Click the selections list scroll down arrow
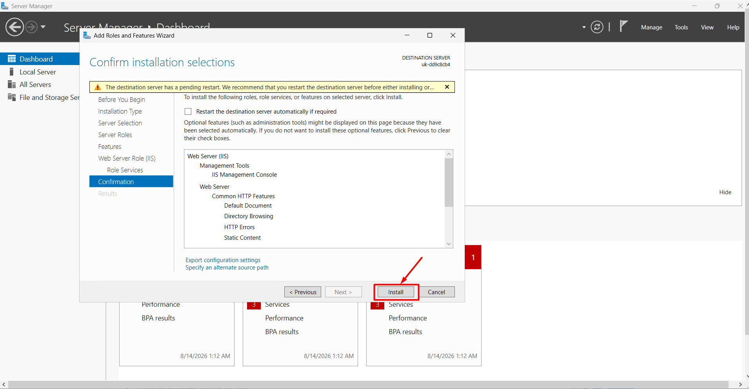The width and height of the screenshot is (749, 389). coord(449,244)
